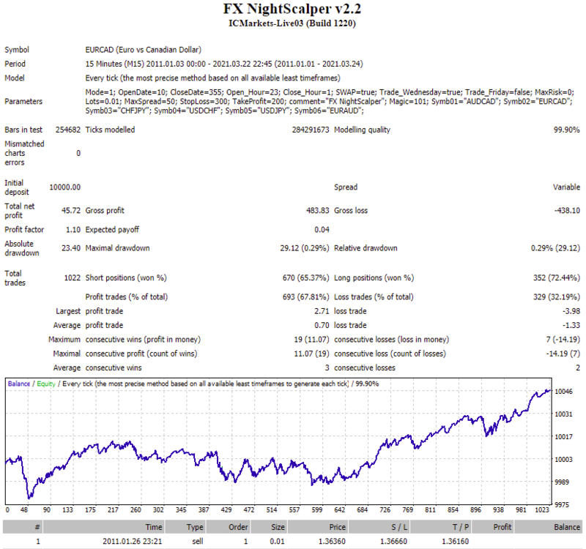Image resolution: width=586 pixels, height=549 pixels.
Task: Click the Bars in test label
Action: click(x=23, y=130)
